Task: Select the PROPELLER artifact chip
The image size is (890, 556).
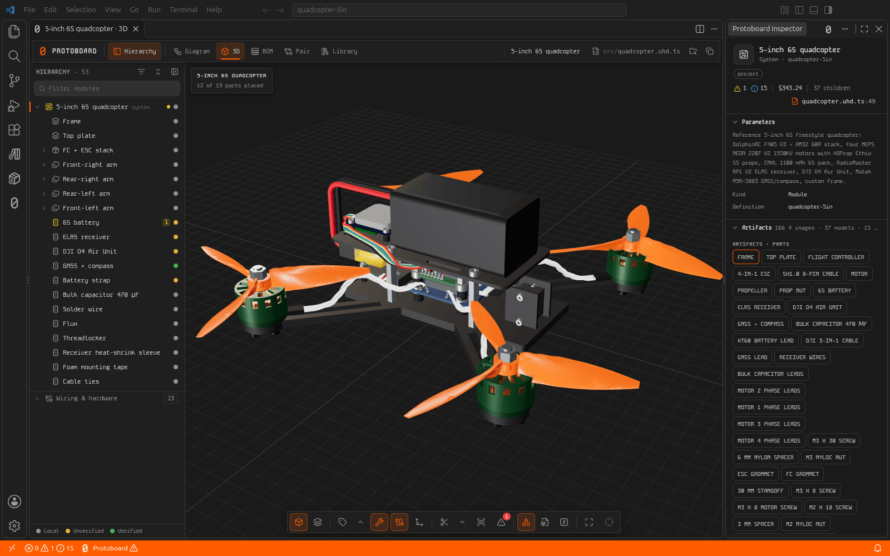Action: tap(752, 290)
